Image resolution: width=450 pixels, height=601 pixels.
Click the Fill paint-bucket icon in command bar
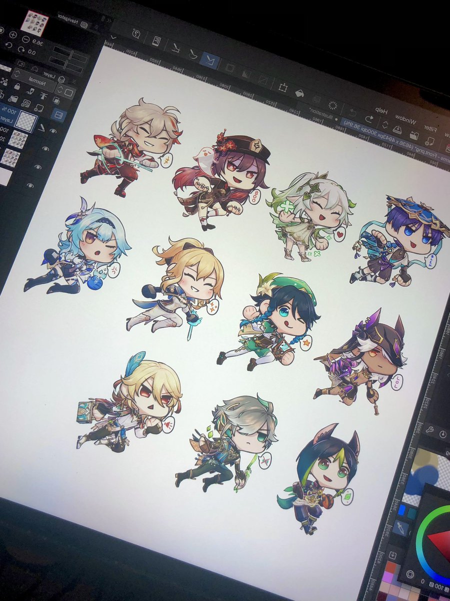coord(299,94)
